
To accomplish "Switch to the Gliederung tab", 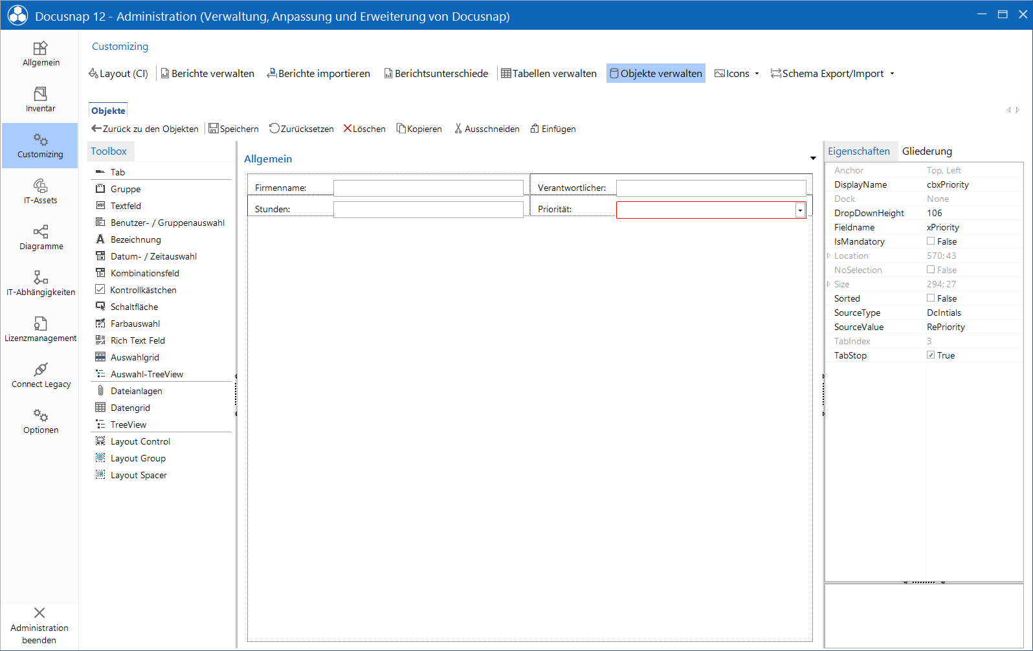I will [927, 151].
